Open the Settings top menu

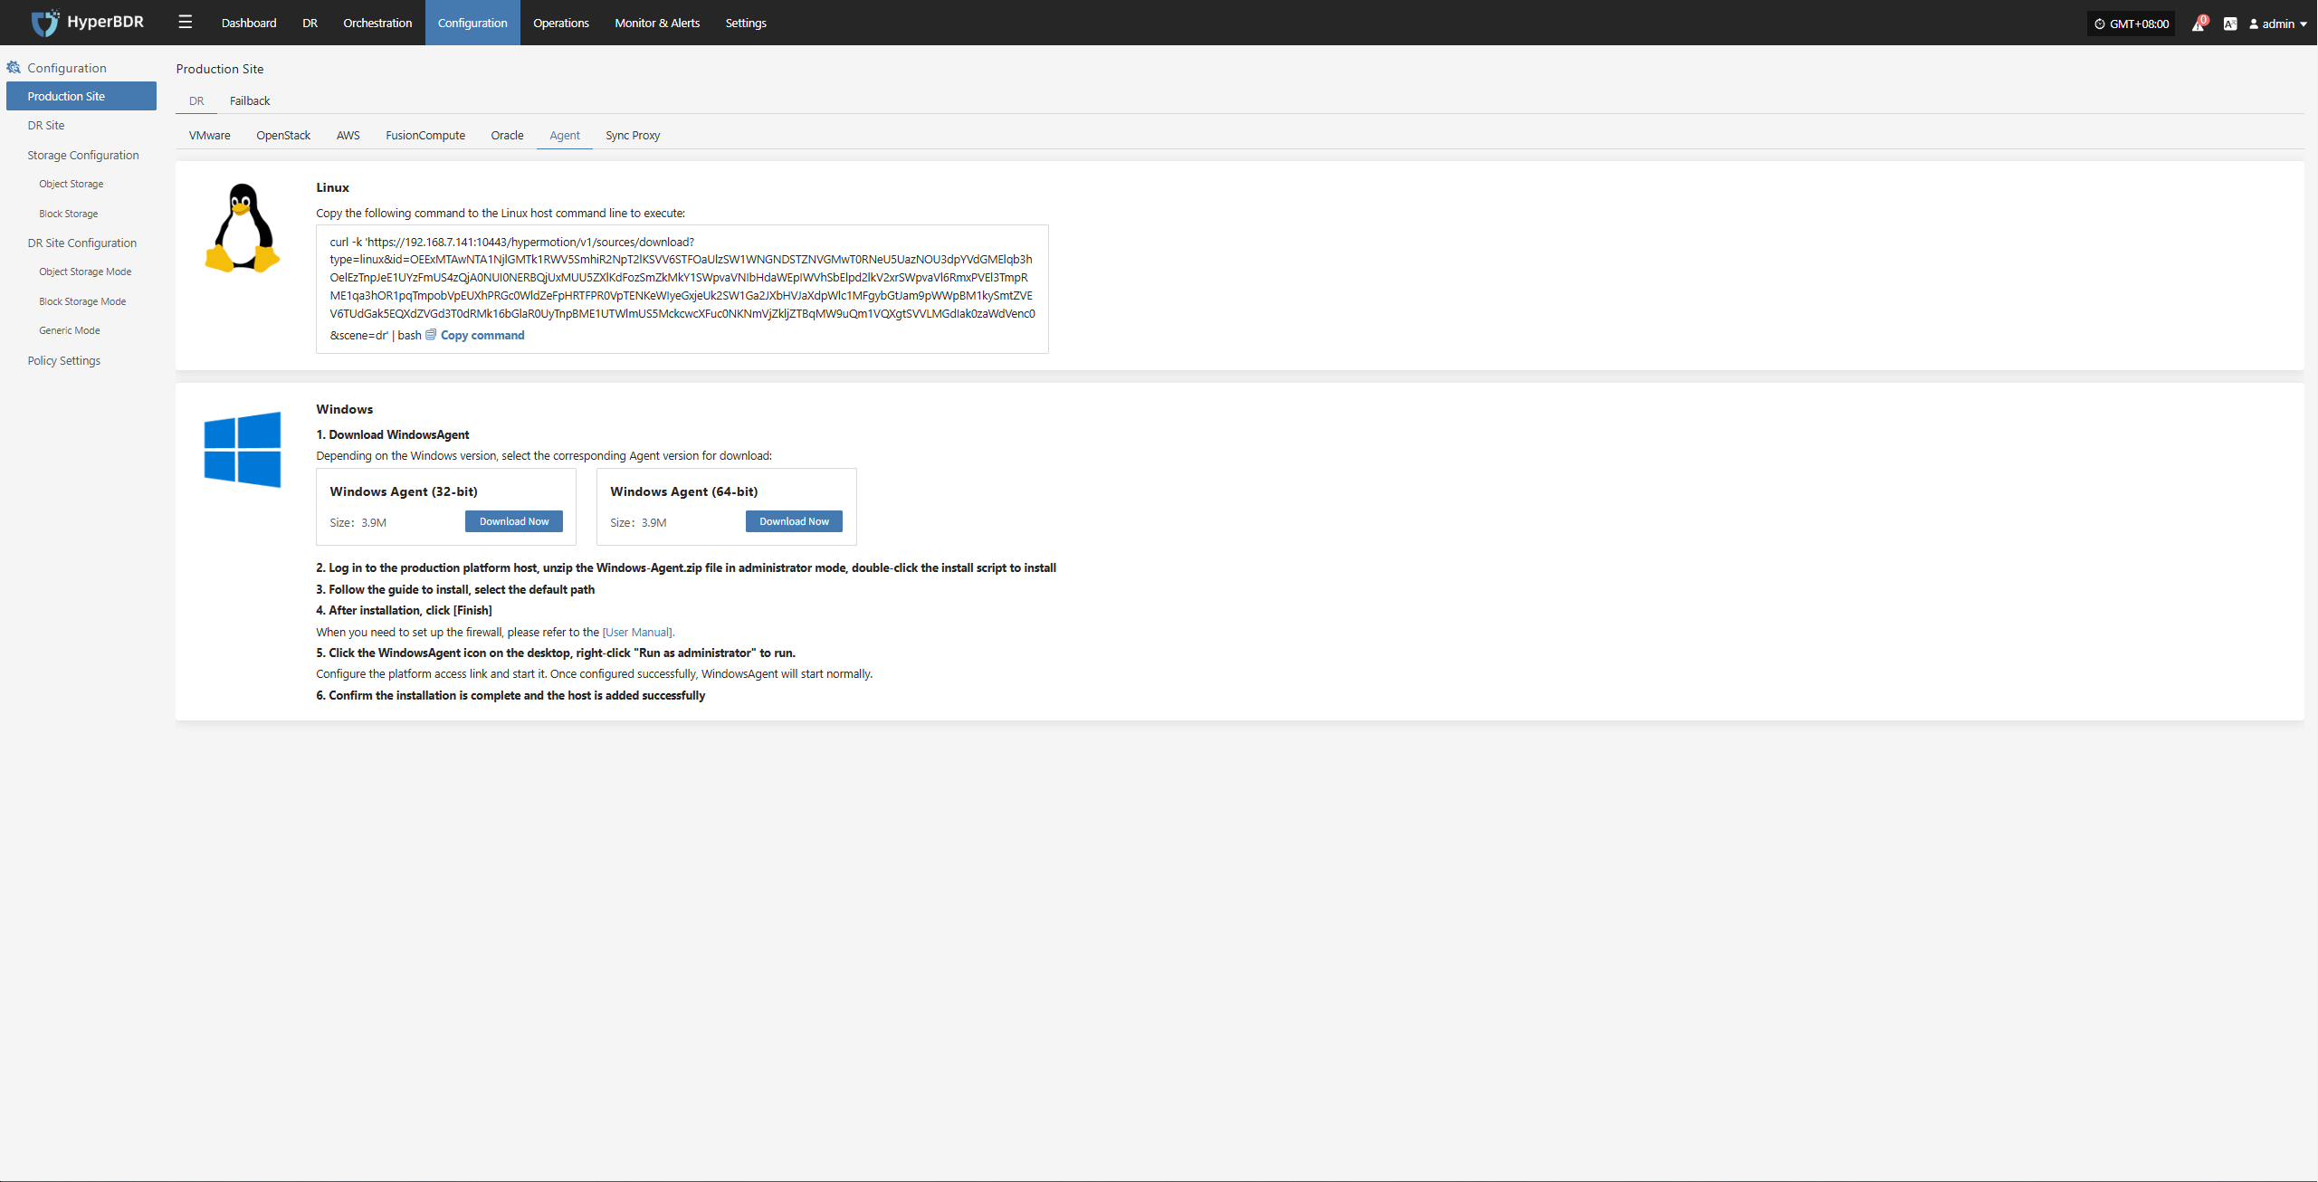pos(746,23)
